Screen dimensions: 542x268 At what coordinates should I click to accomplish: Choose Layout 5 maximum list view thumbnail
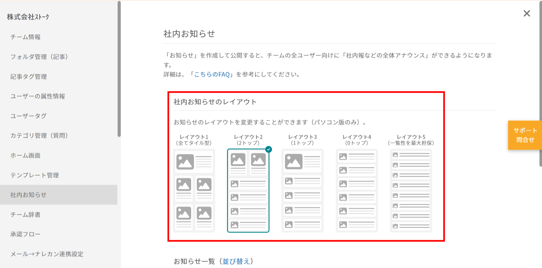pos(411,190)
